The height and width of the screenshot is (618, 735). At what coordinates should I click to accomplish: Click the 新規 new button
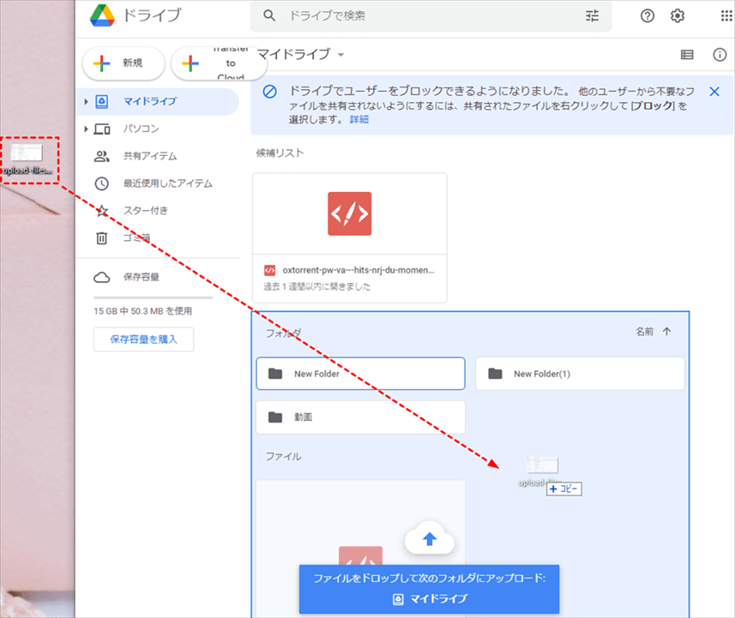tap(124, 63)
